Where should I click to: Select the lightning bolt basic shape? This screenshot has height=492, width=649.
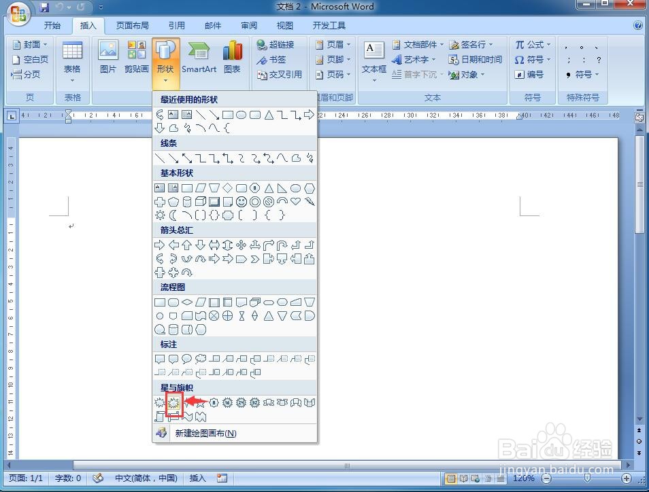[309, 201]
